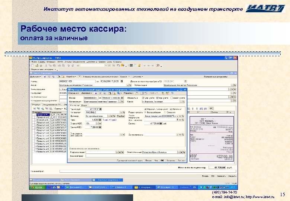Click select button of Контрагент field in dialog
This screenshot has height=201, width=290.
point(121,112)
